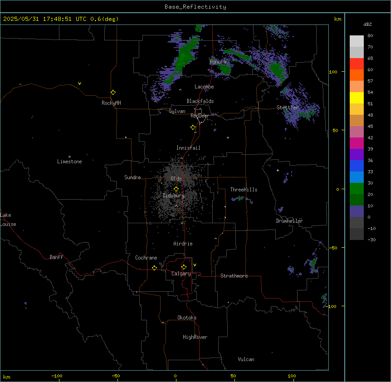
Task: Click the Ponoka town label
Action: 218,62
